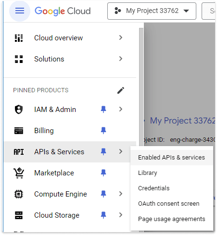217x235 pixels.
Task: Edit pinned products with pencil icon
Action: 121,90
